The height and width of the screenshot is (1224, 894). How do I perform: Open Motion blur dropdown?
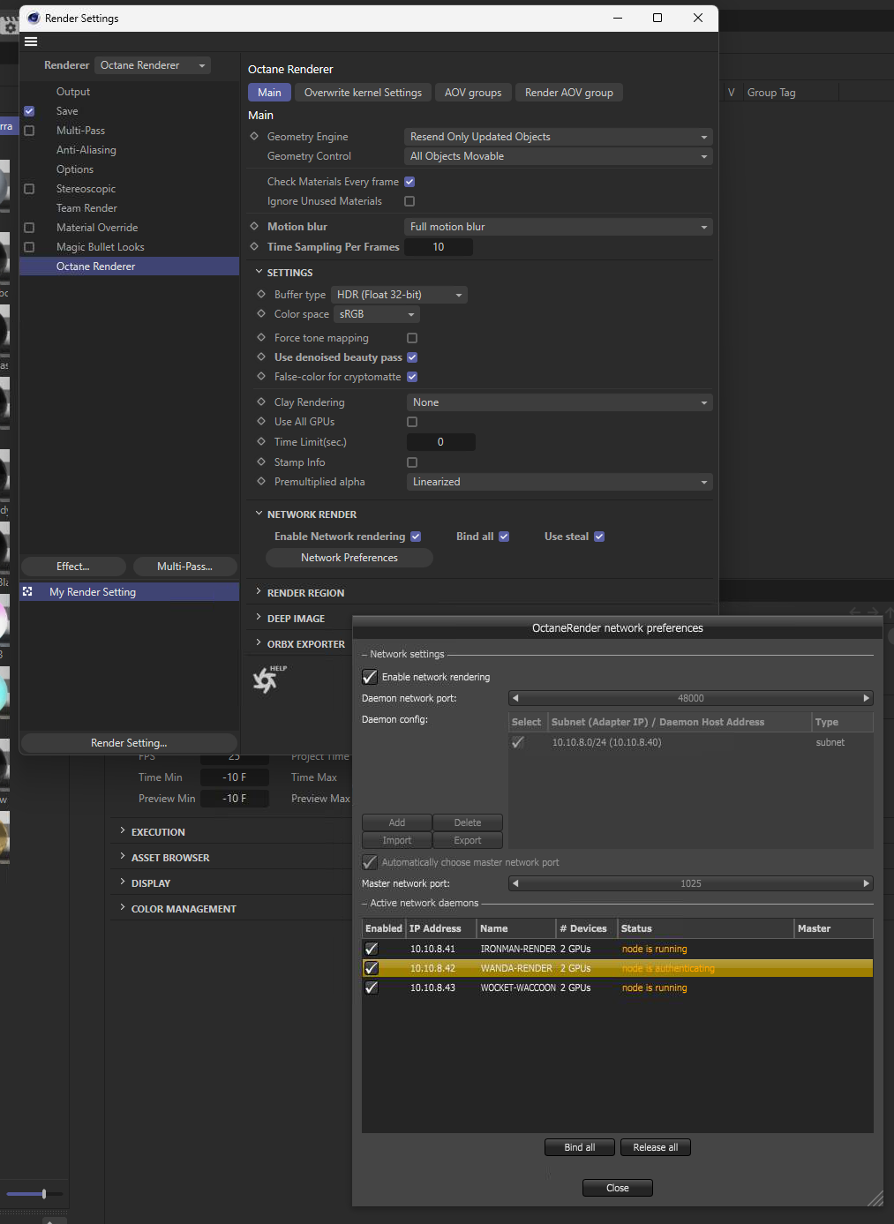[558, 227]
